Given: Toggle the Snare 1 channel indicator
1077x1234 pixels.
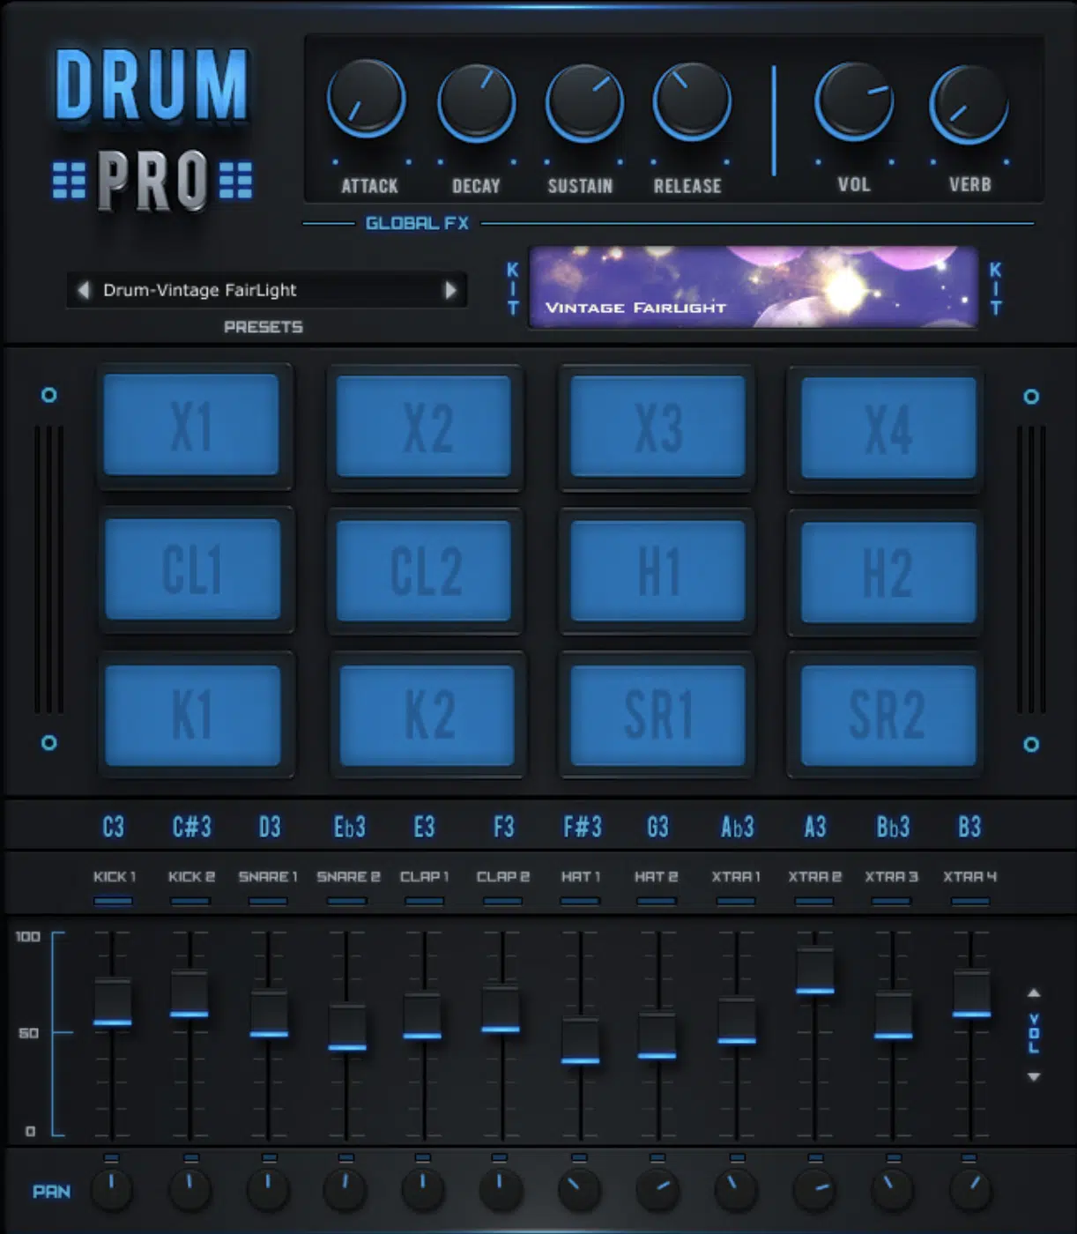Looking at the screenshot, I should tap(268, 901).
